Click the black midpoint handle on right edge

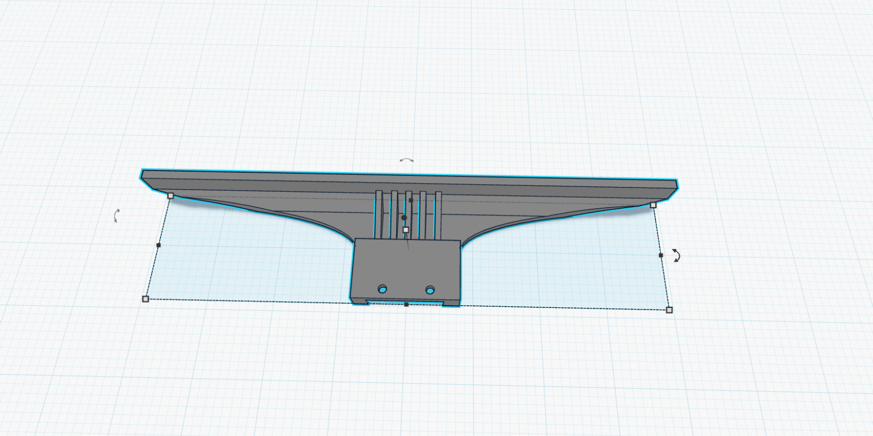tap(661, 255)
